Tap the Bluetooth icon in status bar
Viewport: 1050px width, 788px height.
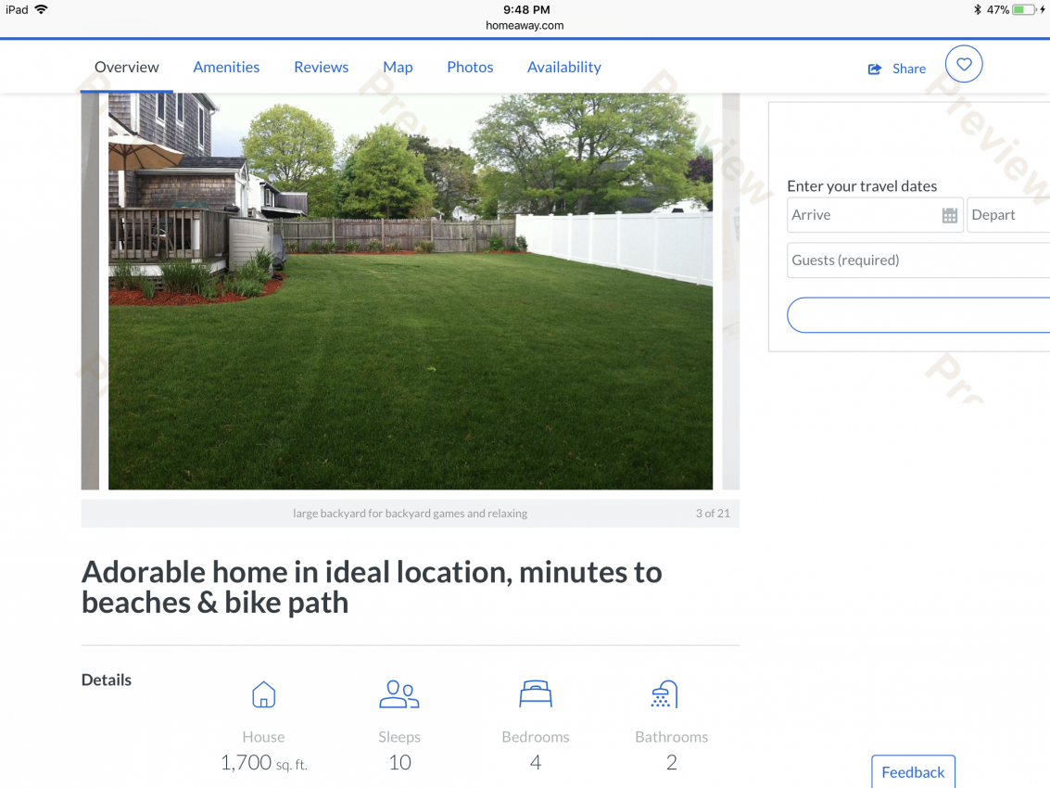pyautogui.click(x=977, y=9)
